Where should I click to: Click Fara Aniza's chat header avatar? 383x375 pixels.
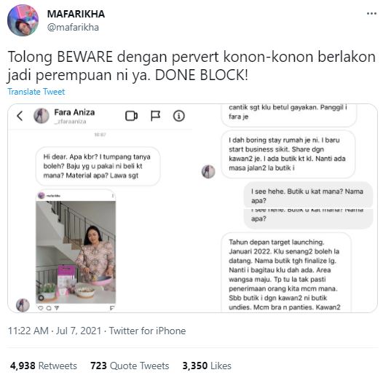pos(42,116)
